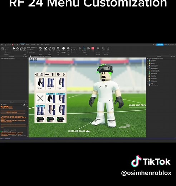Image resolution: width=176 pixels, height=186 pixels.
Task: Switch to the Avatar ribbon tab
Action: [x=33, y=45]
